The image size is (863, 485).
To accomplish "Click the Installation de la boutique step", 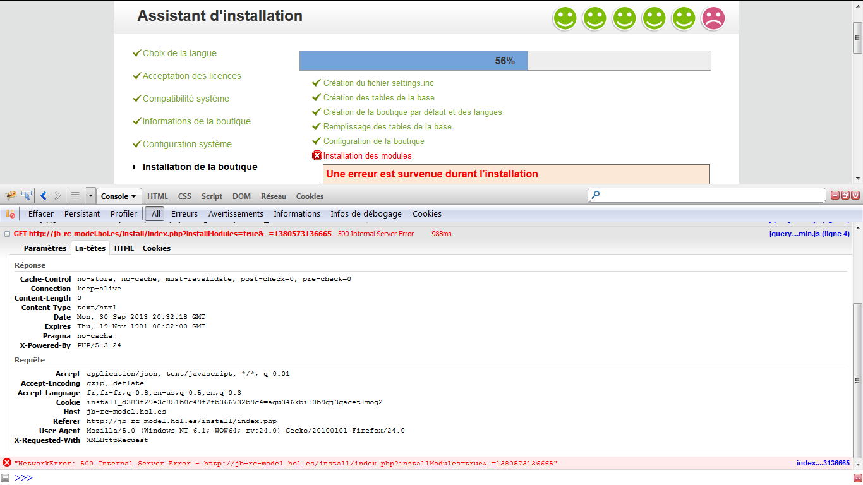I will [x=200, y=167].
